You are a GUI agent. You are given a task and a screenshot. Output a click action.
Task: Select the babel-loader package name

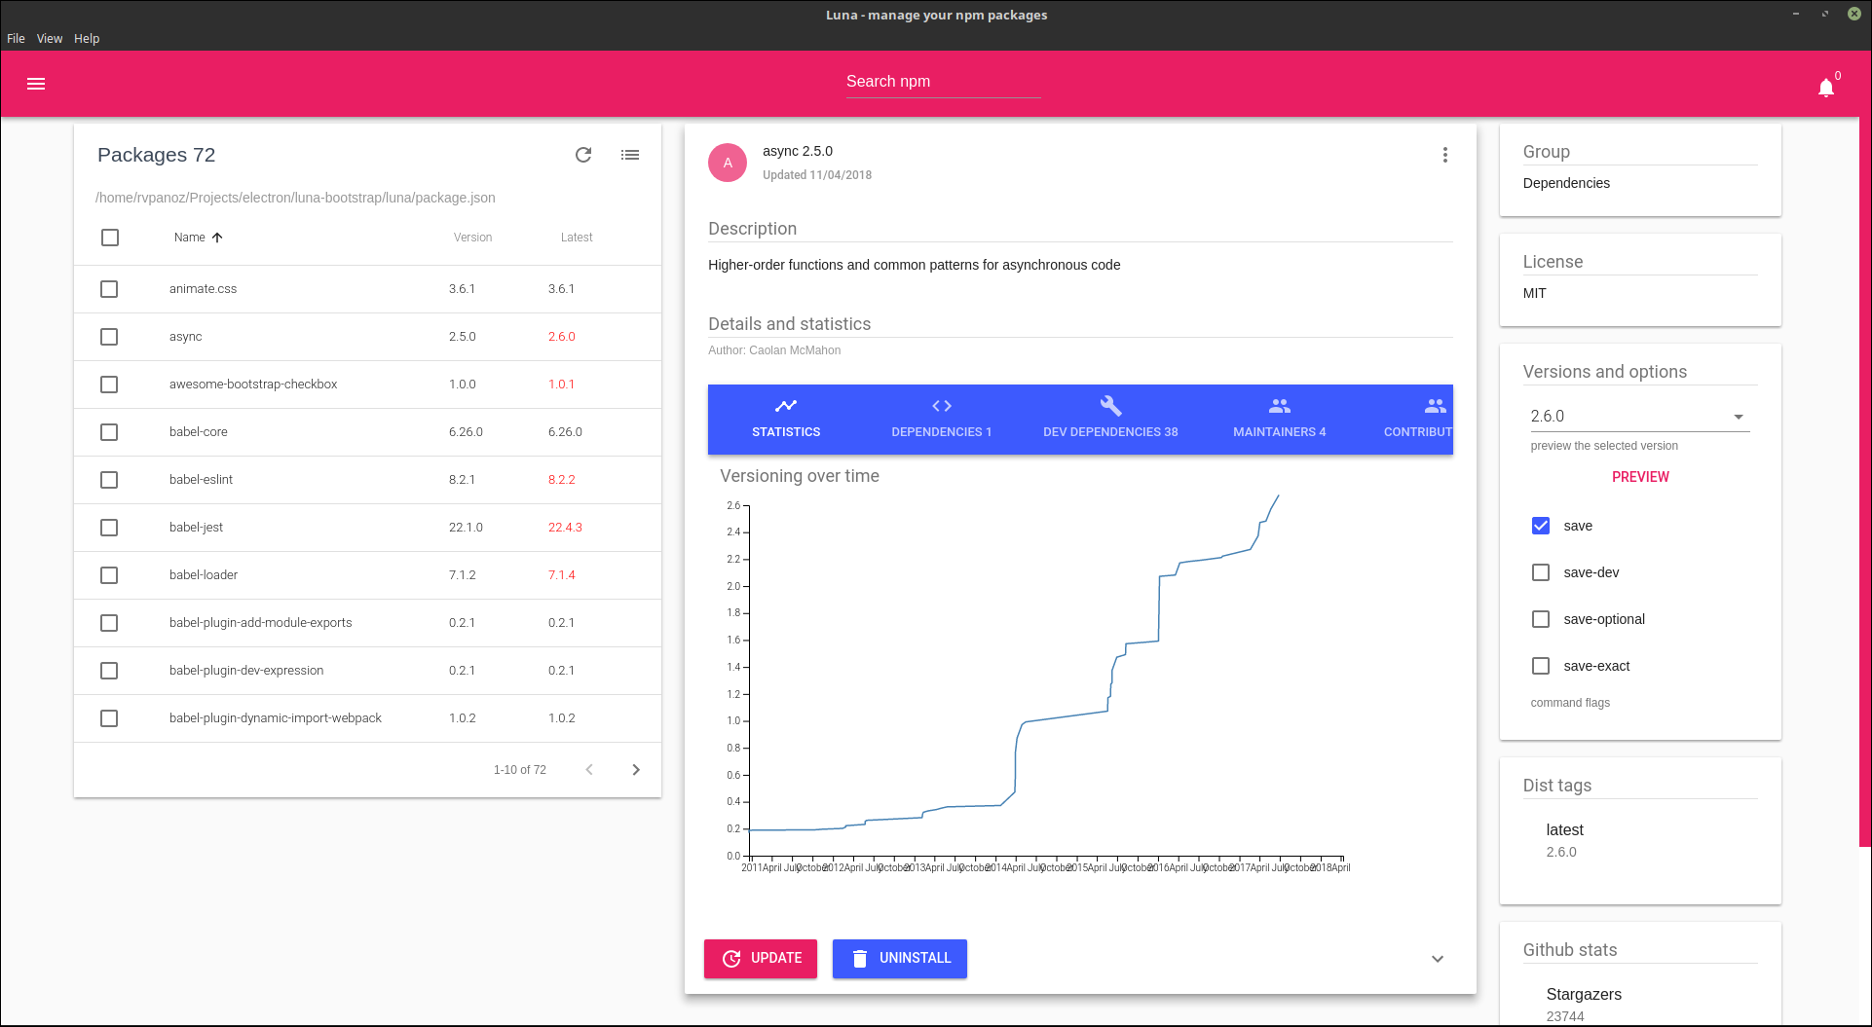point(204,575)
